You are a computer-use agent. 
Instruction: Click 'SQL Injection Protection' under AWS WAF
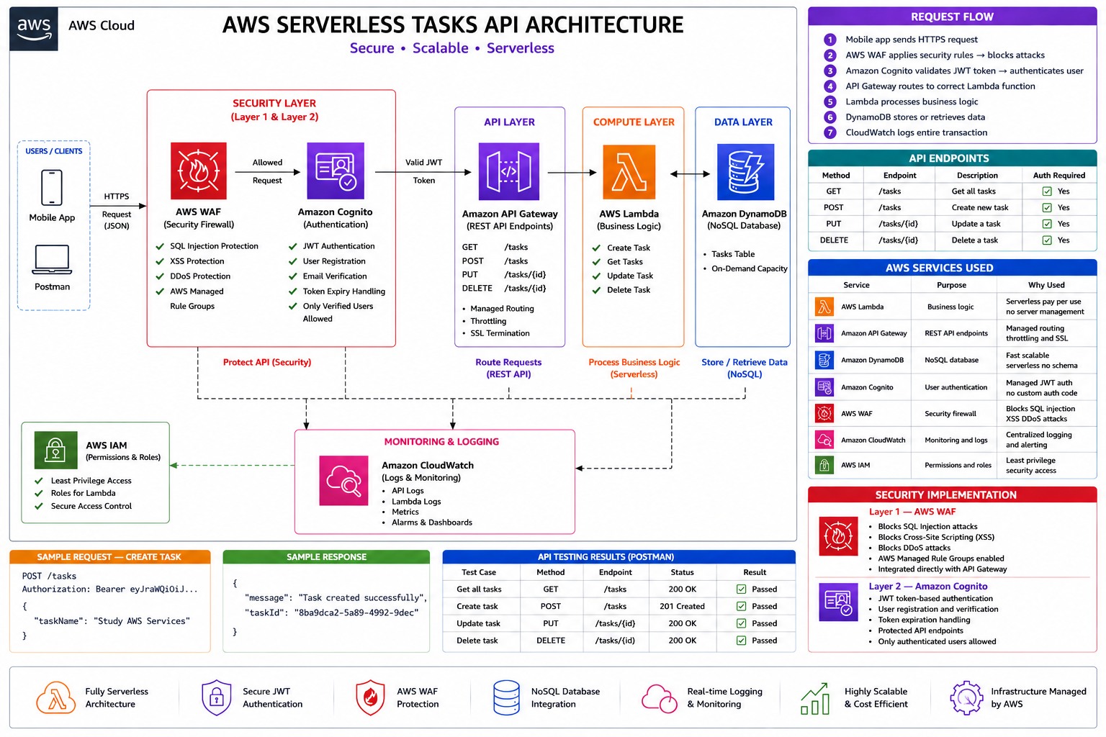tap(214, 246)
